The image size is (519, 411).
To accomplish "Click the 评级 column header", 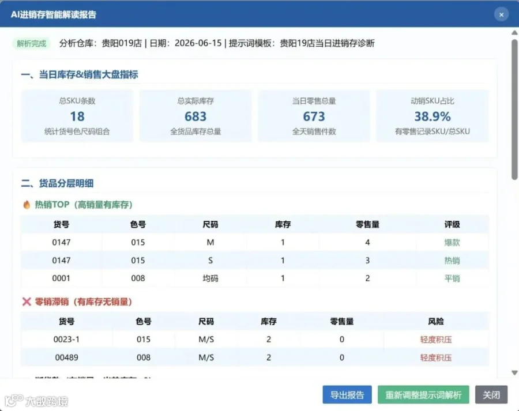I will [452, 224].
